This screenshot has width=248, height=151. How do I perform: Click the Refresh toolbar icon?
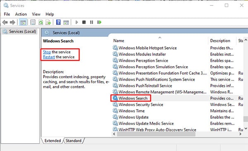tap(41, 22)
